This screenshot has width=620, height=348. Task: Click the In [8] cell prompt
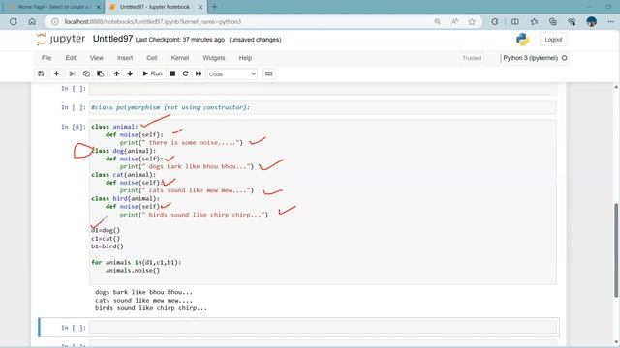[x=74, y=127]
